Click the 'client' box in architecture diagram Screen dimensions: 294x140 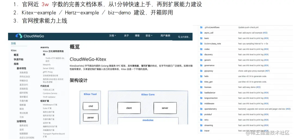[129, 108]
